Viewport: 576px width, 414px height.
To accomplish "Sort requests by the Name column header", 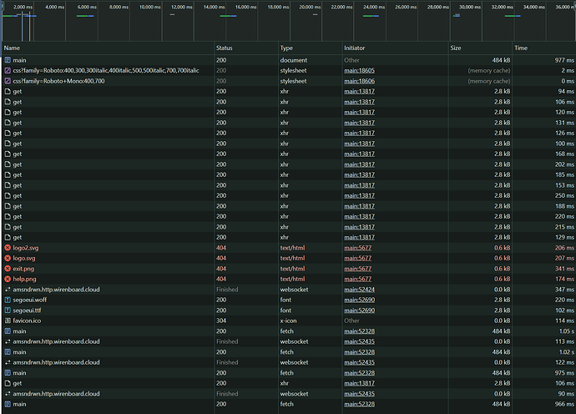I will click(x=12, y=48).
